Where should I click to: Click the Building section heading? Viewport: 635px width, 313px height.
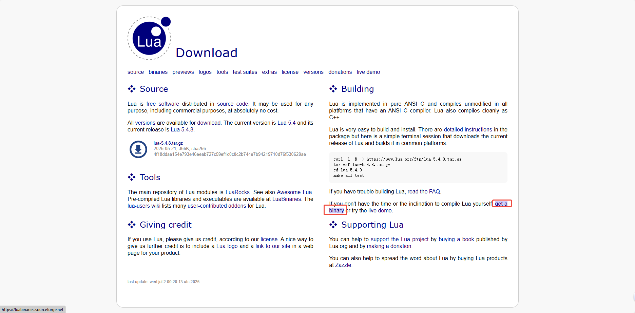coord(358,89)
